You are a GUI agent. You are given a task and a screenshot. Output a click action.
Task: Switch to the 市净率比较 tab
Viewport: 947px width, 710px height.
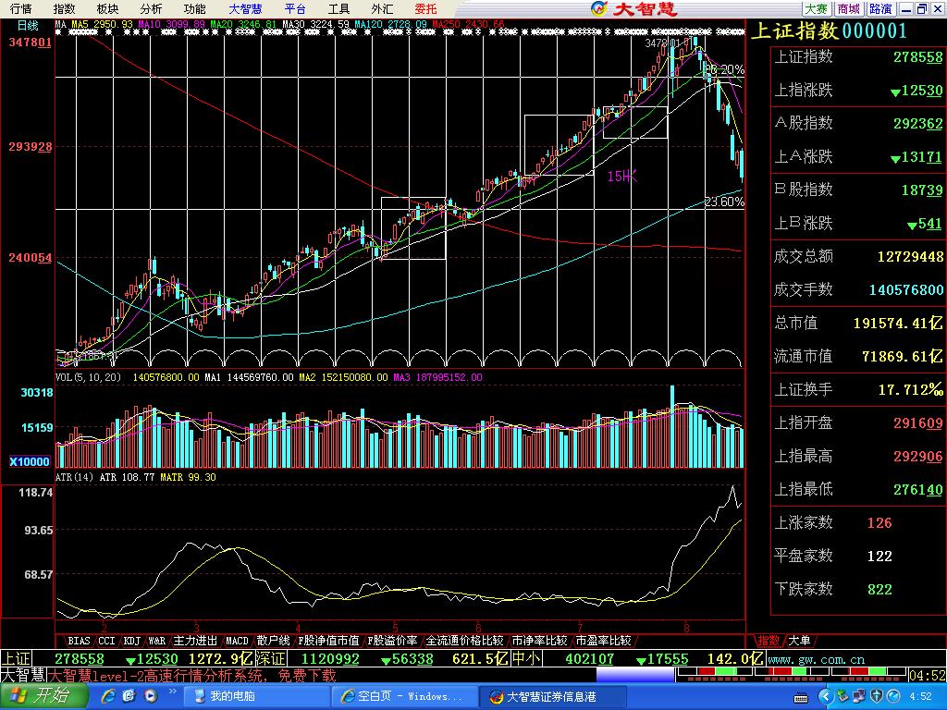coord(539,641)
